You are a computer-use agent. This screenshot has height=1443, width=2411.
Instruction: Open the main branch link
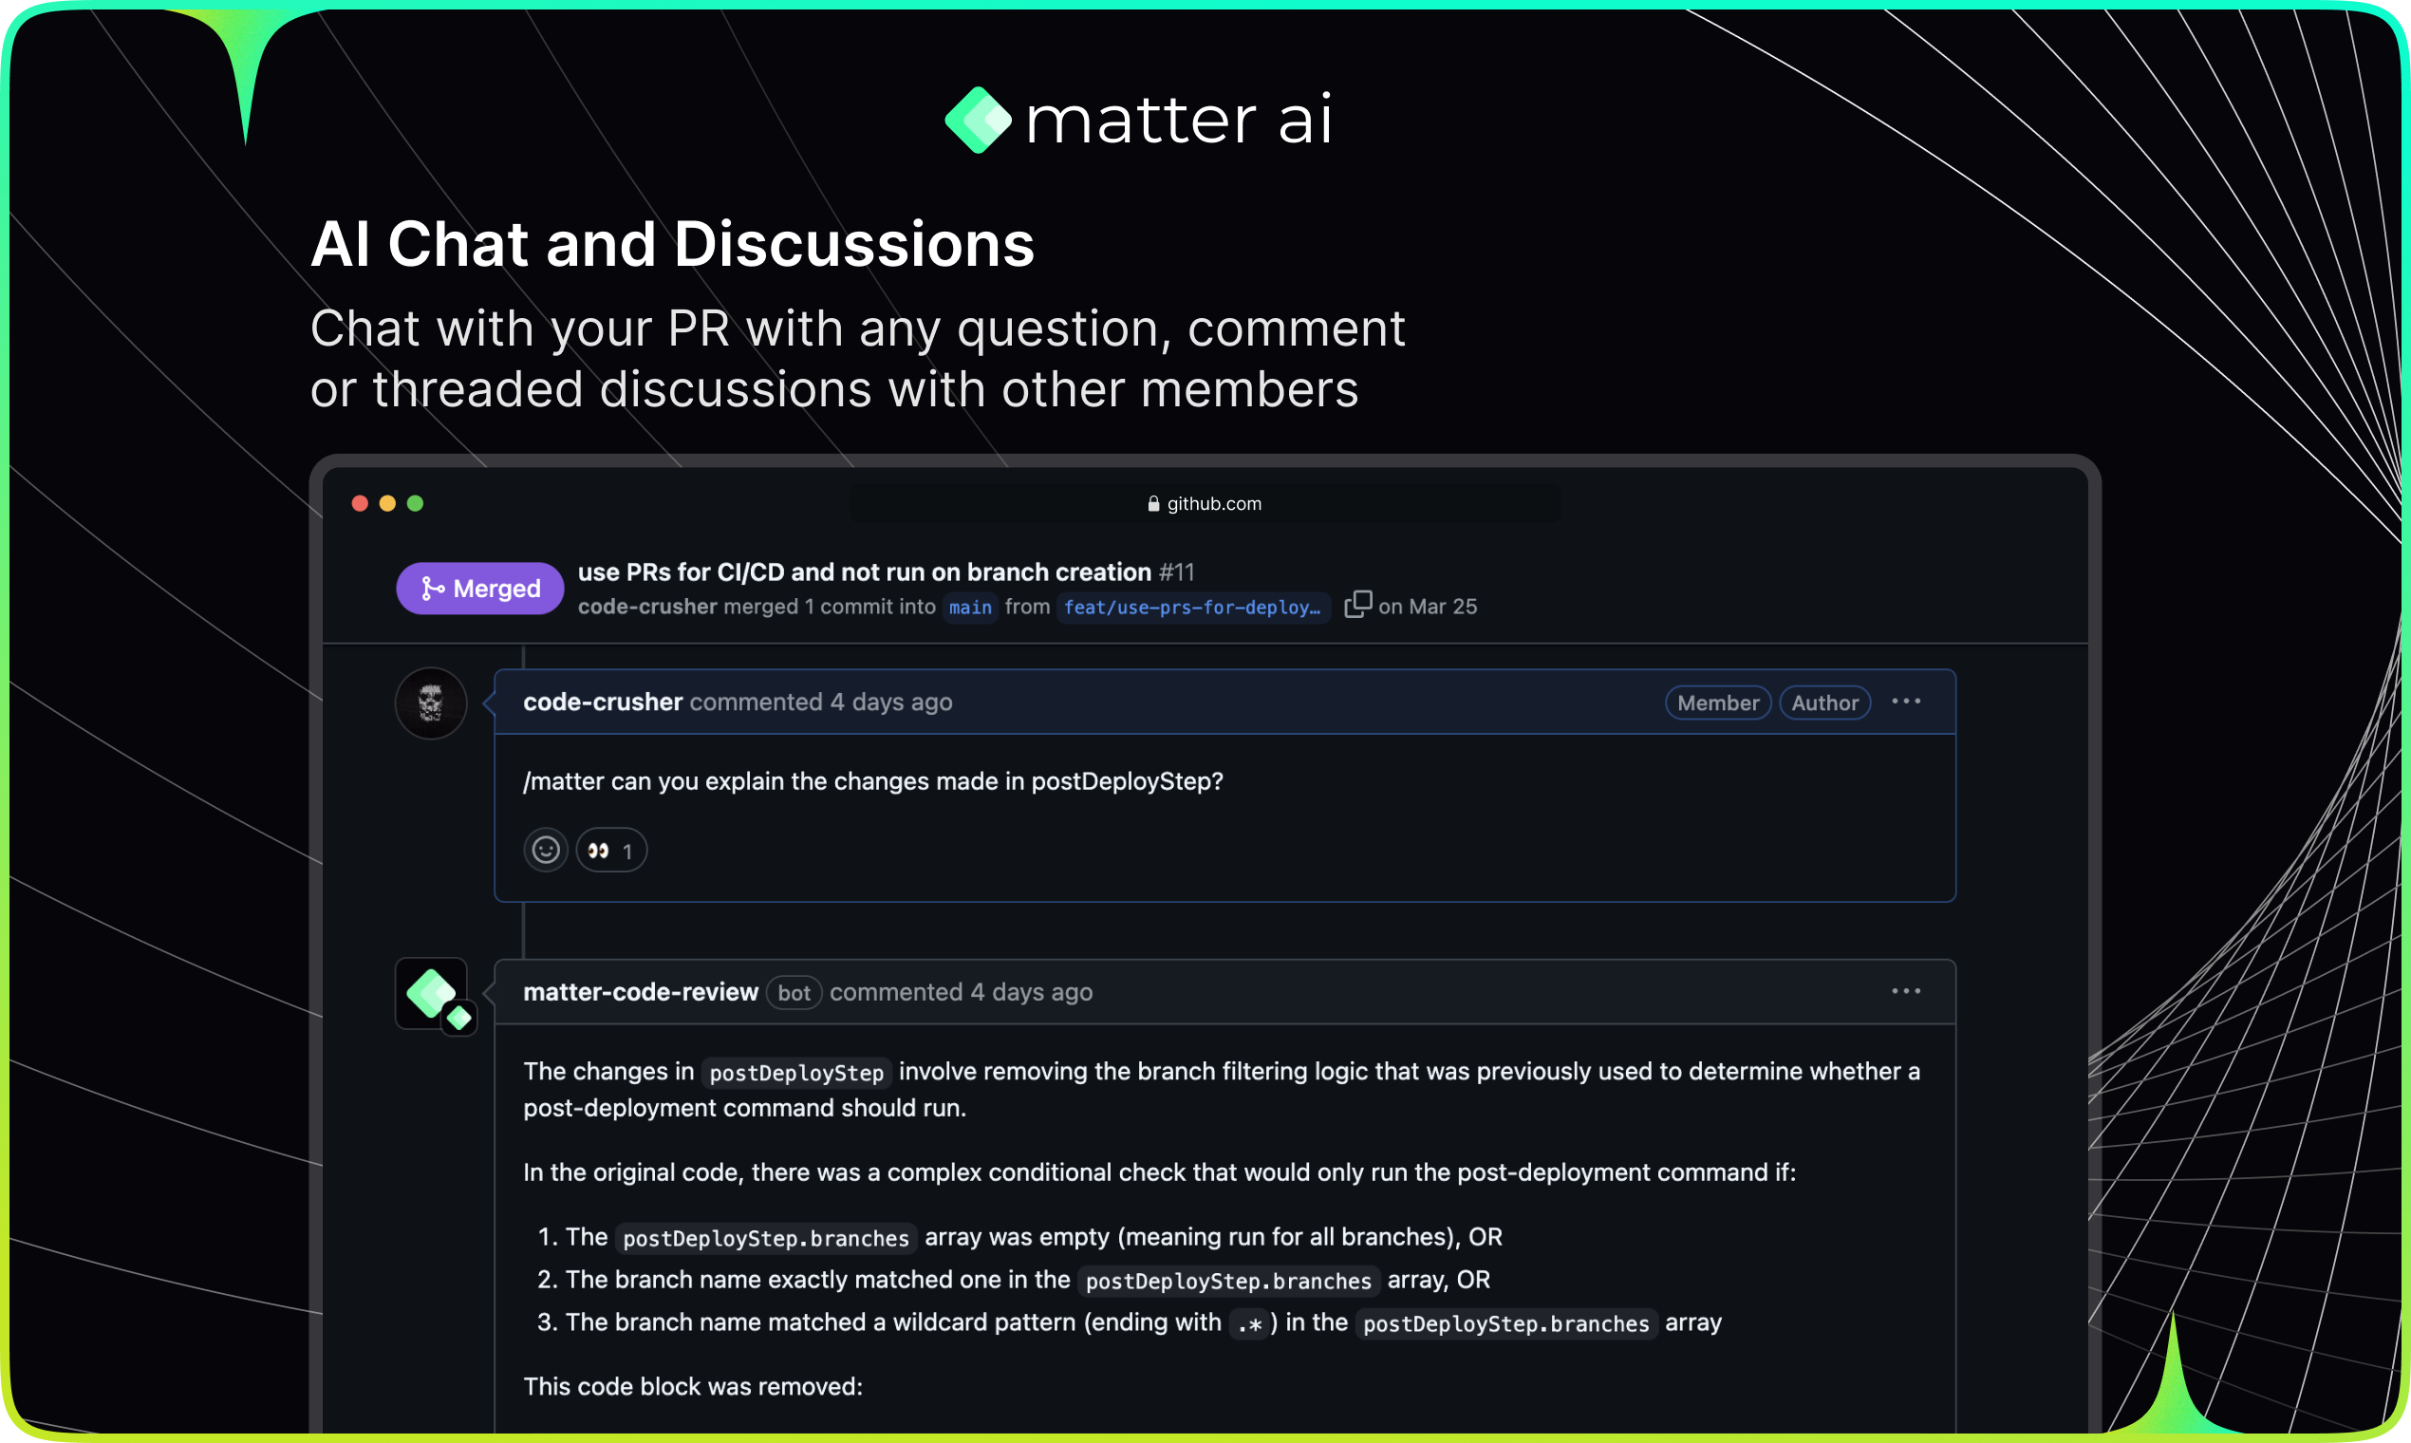[x=969, y=608]
